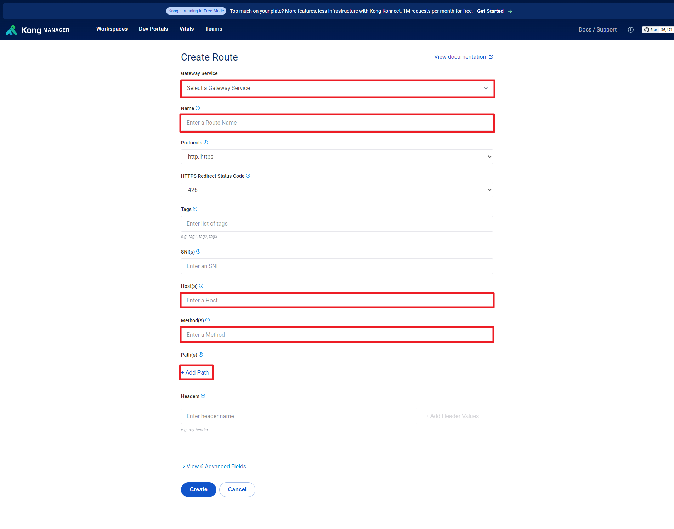674x529 pixels.
Task: Switch to the Vitals page
Action: [186, 29]
